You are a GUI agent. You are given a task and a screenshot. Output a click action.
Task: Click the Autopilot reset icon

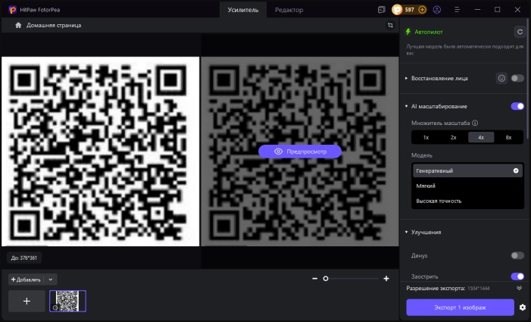point(519,32)
